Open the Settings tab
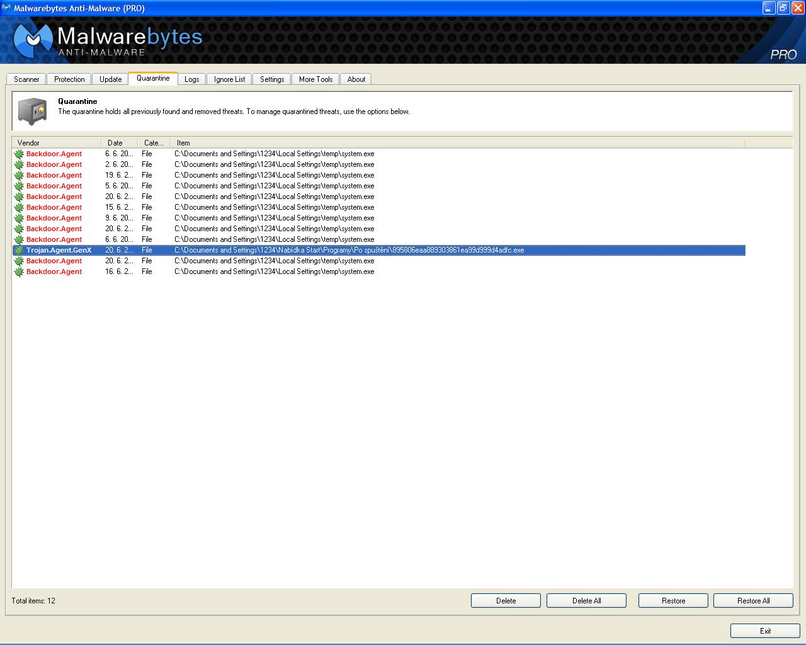 click(x=272, y=79)
